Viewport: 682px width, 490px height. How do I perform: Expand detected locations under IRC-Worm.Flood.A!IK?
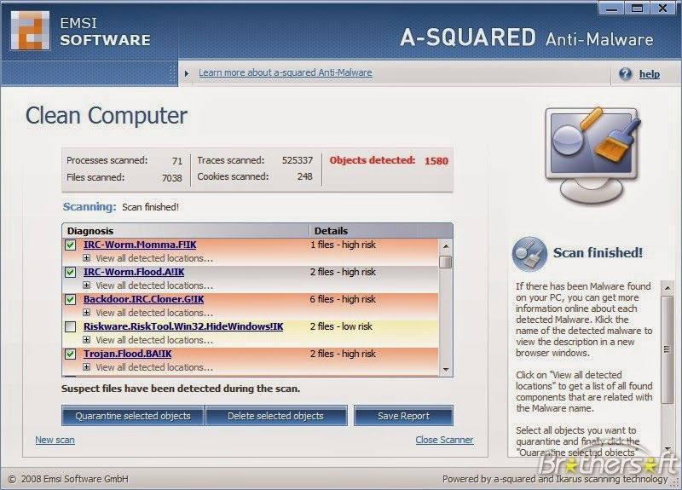pyautogui.click(x=87, y=285)
